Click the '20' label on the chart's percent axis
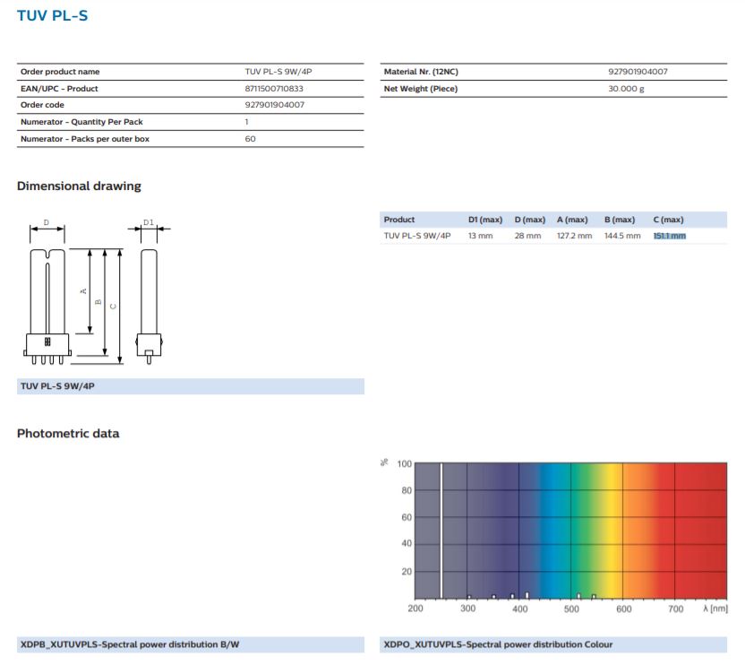745x665 pixels. [407, 571]
